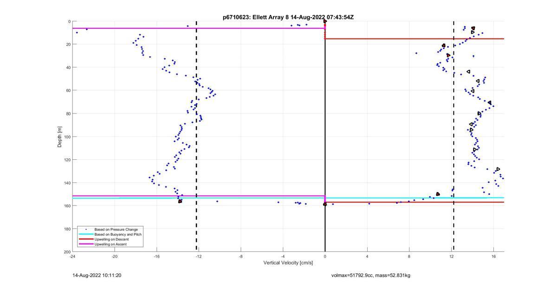The image size is (557, 283).
Task: Click the velocity axis tick label '-12'
Action: (x=199, y=256)
